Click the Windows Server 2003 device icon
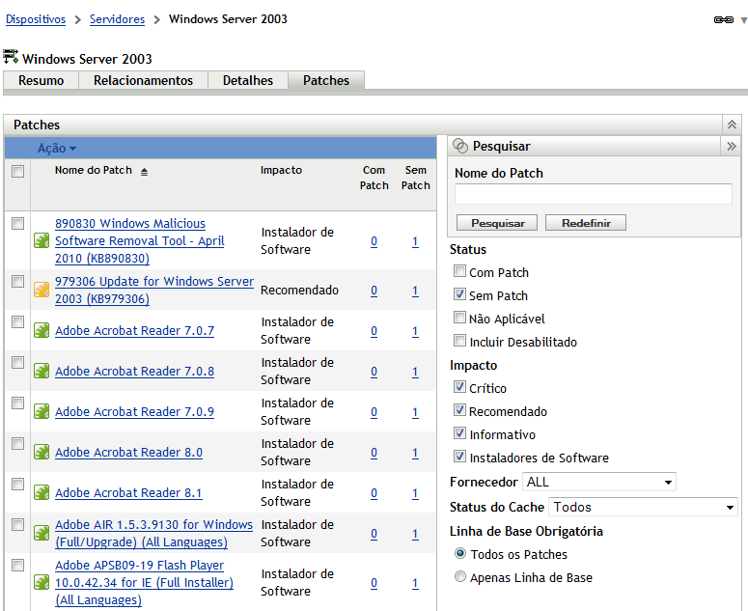This screenshot has height=611, width=748. 11,56
